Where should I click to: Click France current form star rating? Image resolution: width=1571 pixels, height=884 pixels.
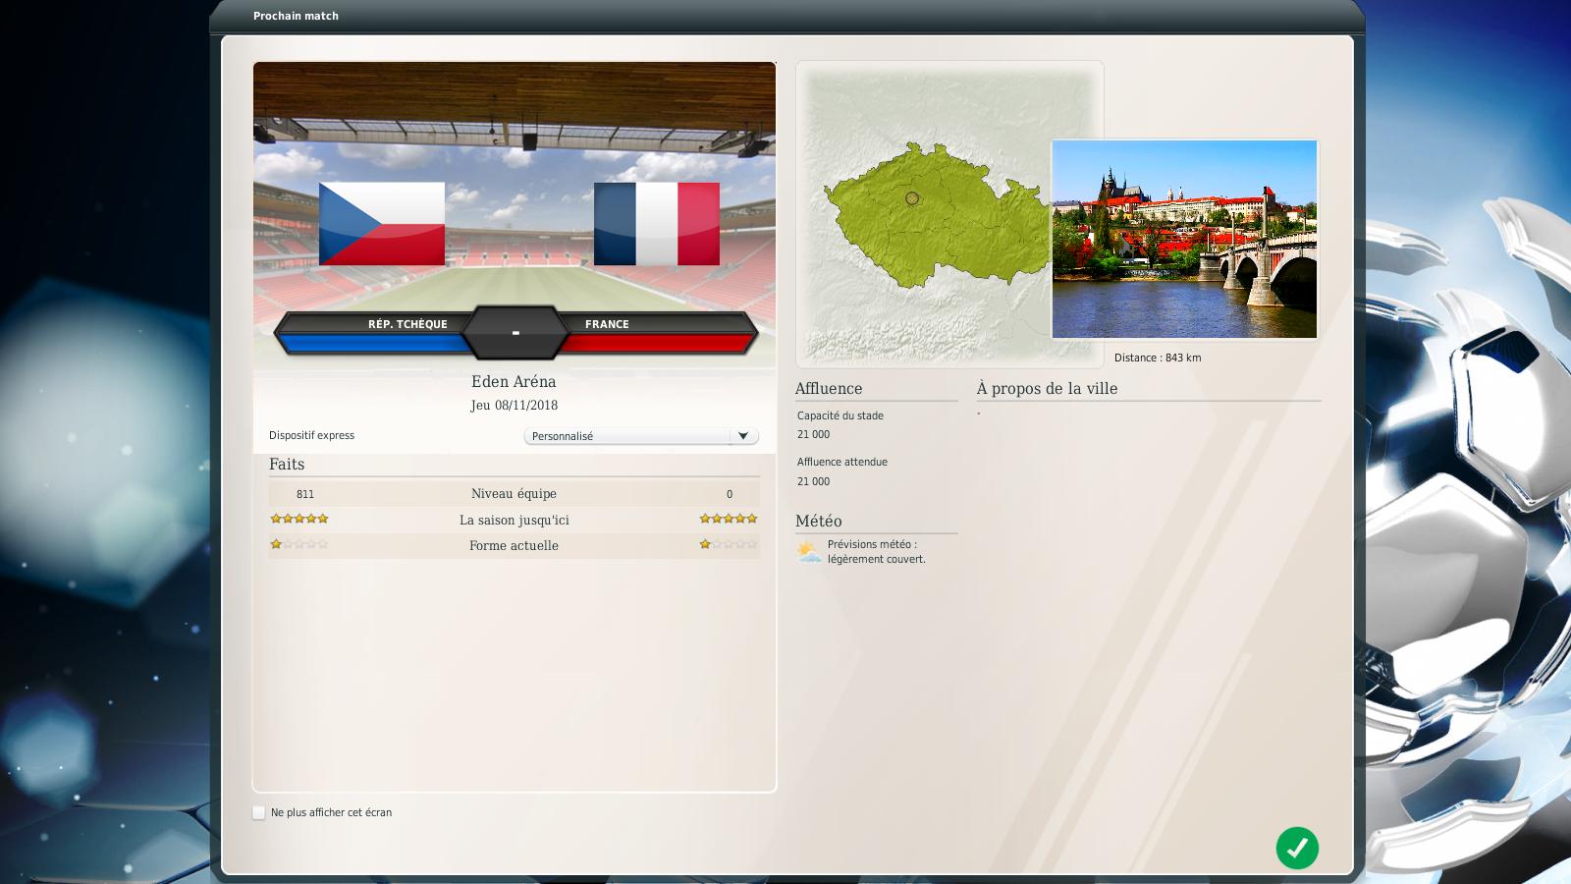[729, 544]
